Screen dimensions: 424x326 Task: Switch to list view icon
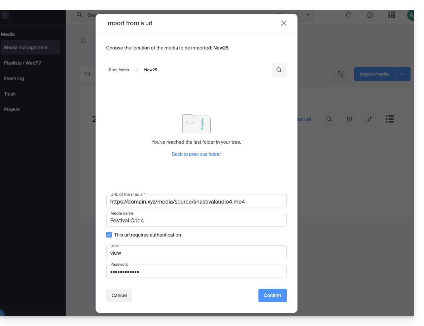[390, 119]
